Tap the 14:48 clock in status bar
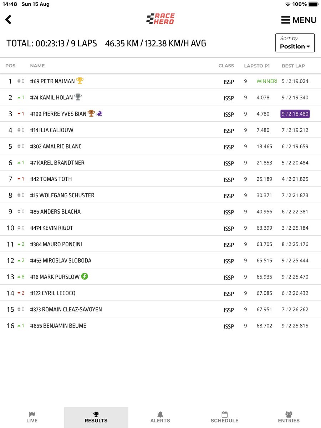 pos(10,4)
